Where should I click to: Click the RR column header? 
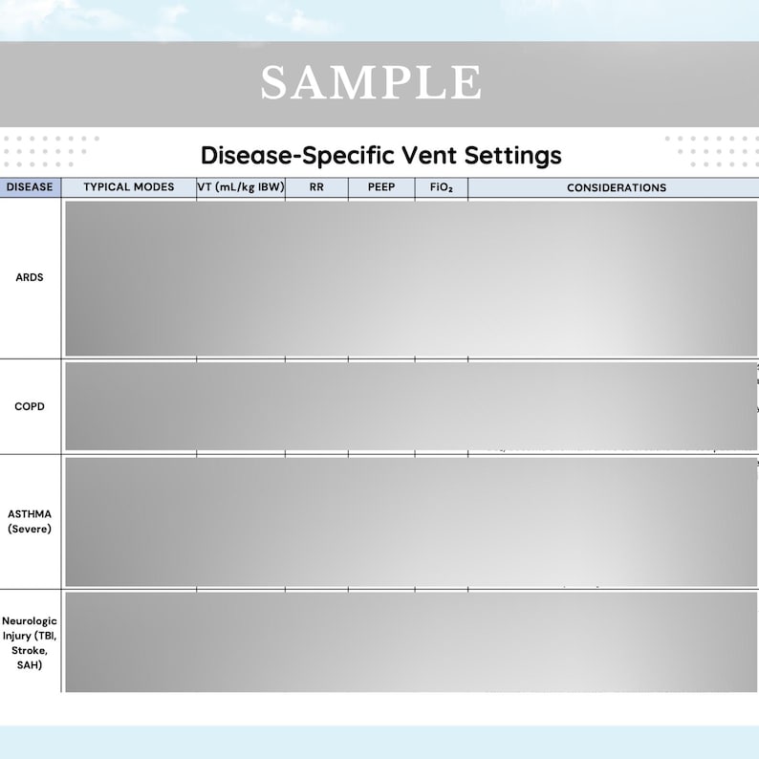316,187
